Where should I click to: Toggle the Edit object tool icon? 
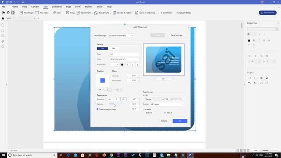tap(13, 13)
